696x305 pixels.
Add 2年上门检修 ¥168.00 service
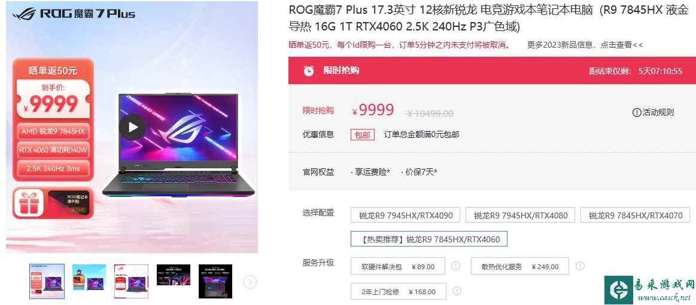(x=398, y=291)
